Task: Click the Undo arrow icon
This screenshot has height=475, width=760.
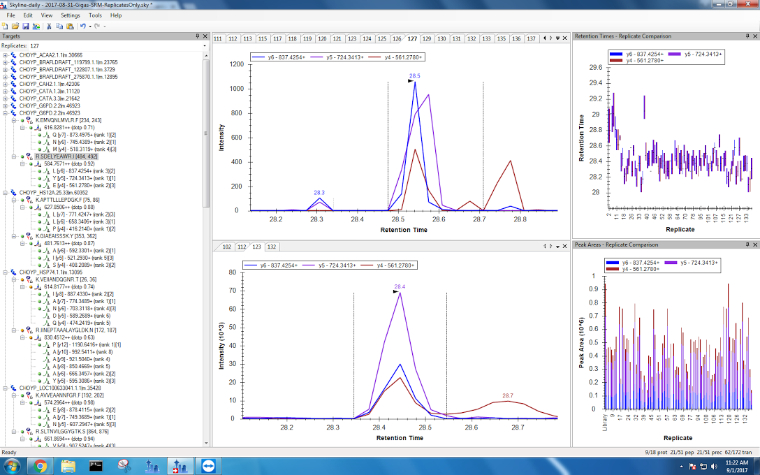Action: click(x=82, y=26)
